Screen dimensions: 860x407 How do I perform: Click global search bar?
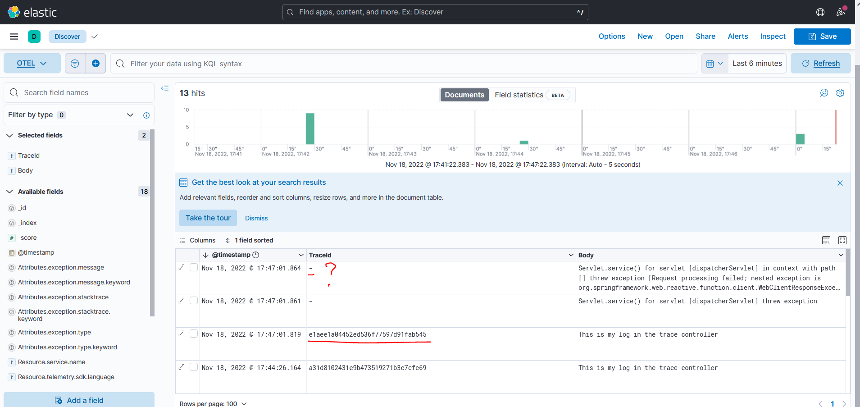point(435,12)
